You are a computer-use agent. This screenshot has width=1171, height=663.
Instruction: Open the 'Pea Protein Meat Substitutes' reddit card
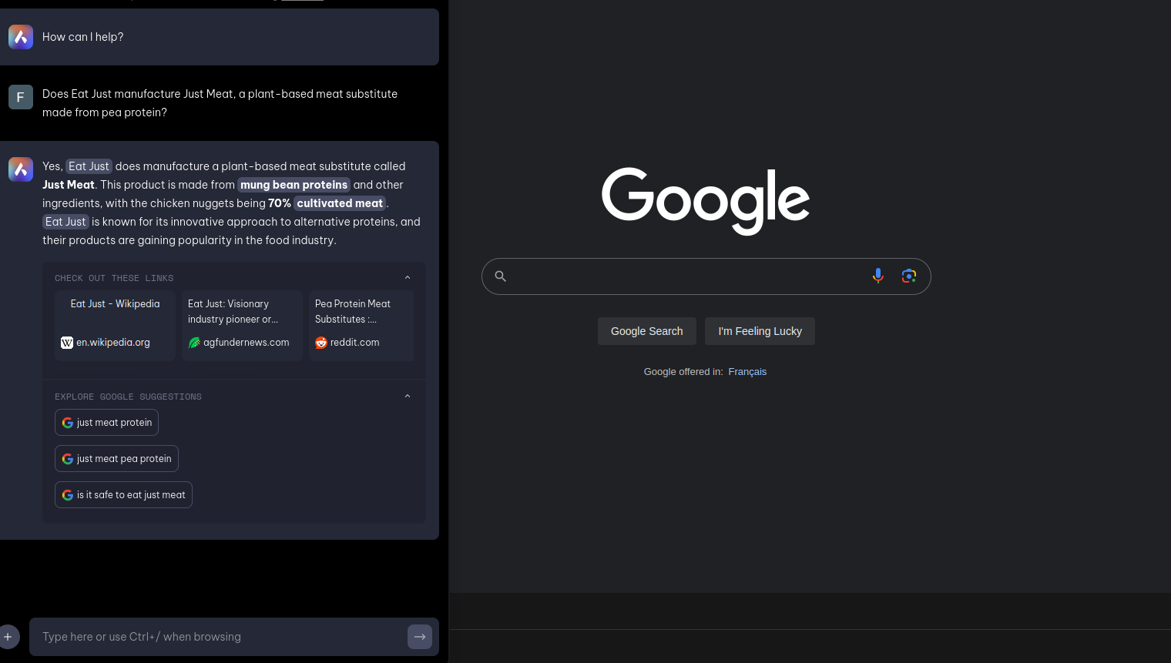coord(361,326)
